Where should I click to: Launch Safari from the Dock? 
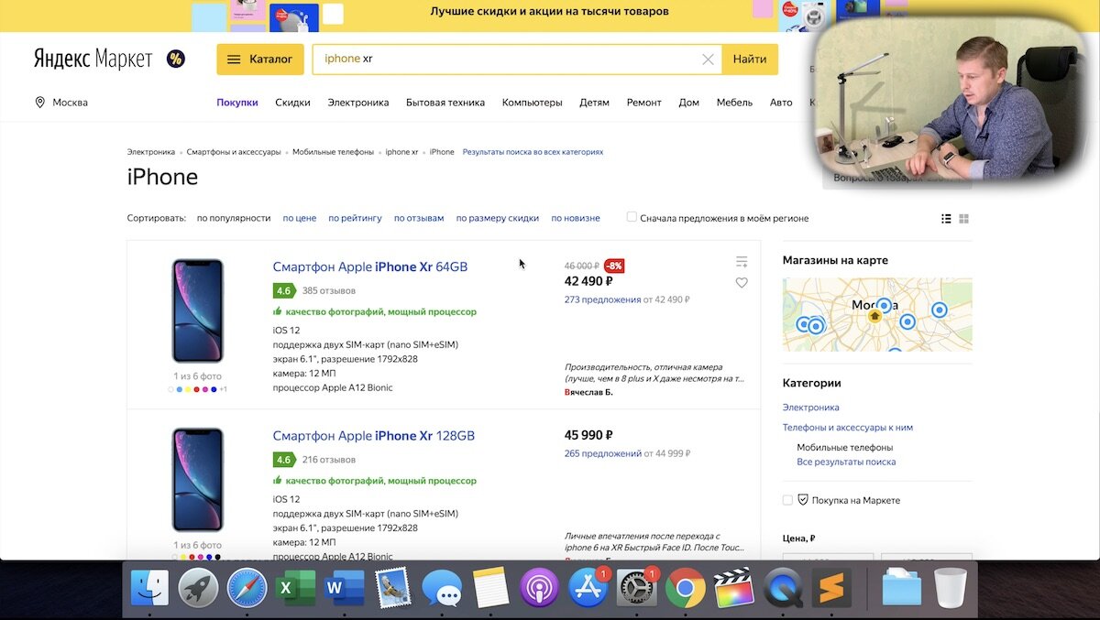click(247, 588)
